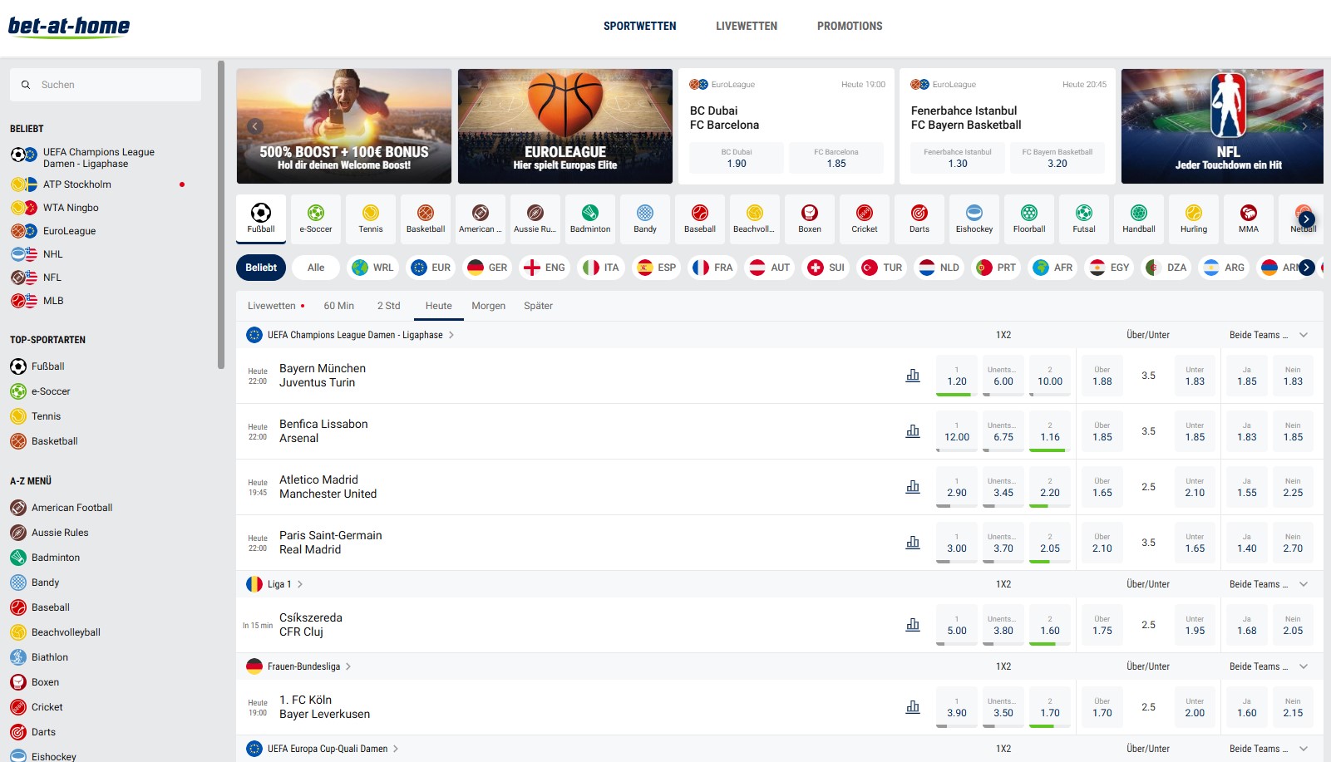Open statistics for Bayern München vs Juventus Turin
The image size is (1331, 762).
pos(913,375)
